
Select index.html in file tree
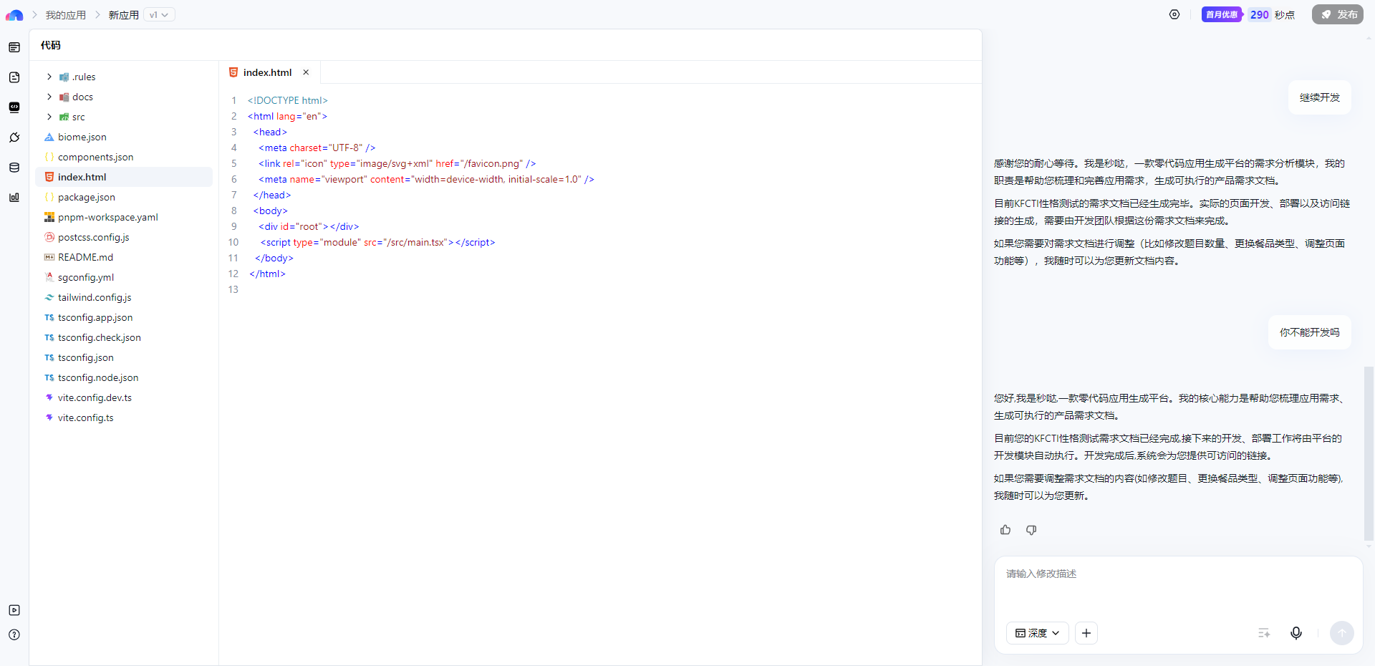[124, 177]
